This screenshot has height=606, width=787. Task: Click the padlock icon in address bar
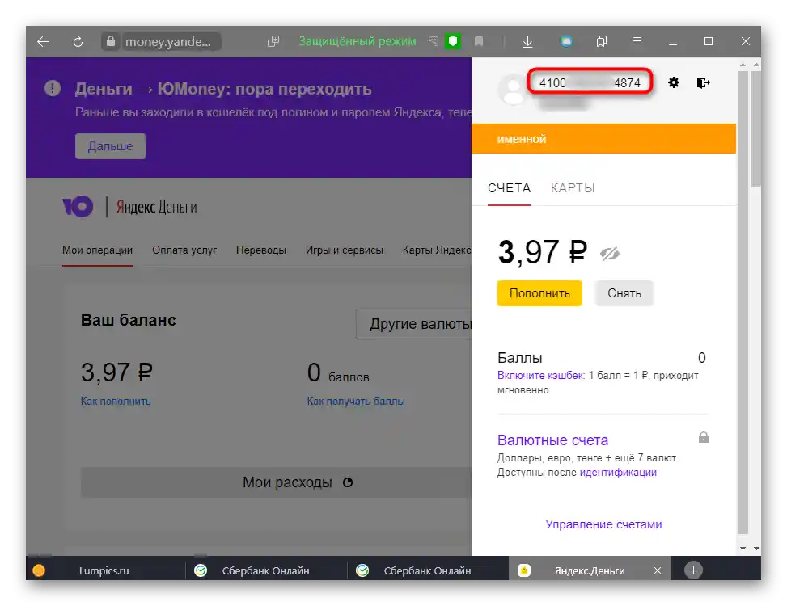tap(111, 41)
